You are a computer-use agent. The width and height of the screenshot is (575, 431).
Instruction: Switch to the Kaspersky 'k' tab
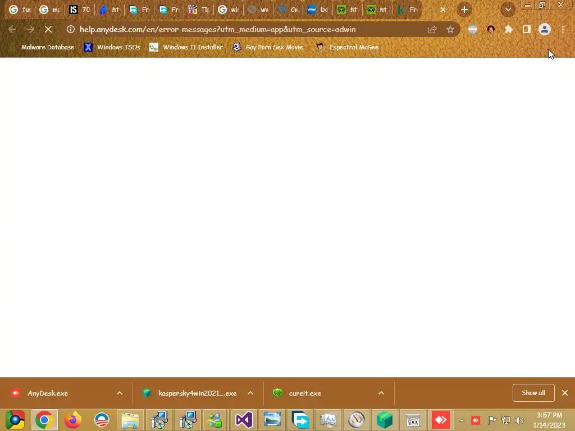407,10
